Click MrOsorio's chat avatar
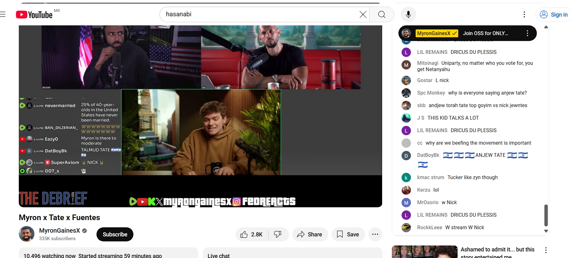Screen dimensions: 571x258 [x=406, y=203]
